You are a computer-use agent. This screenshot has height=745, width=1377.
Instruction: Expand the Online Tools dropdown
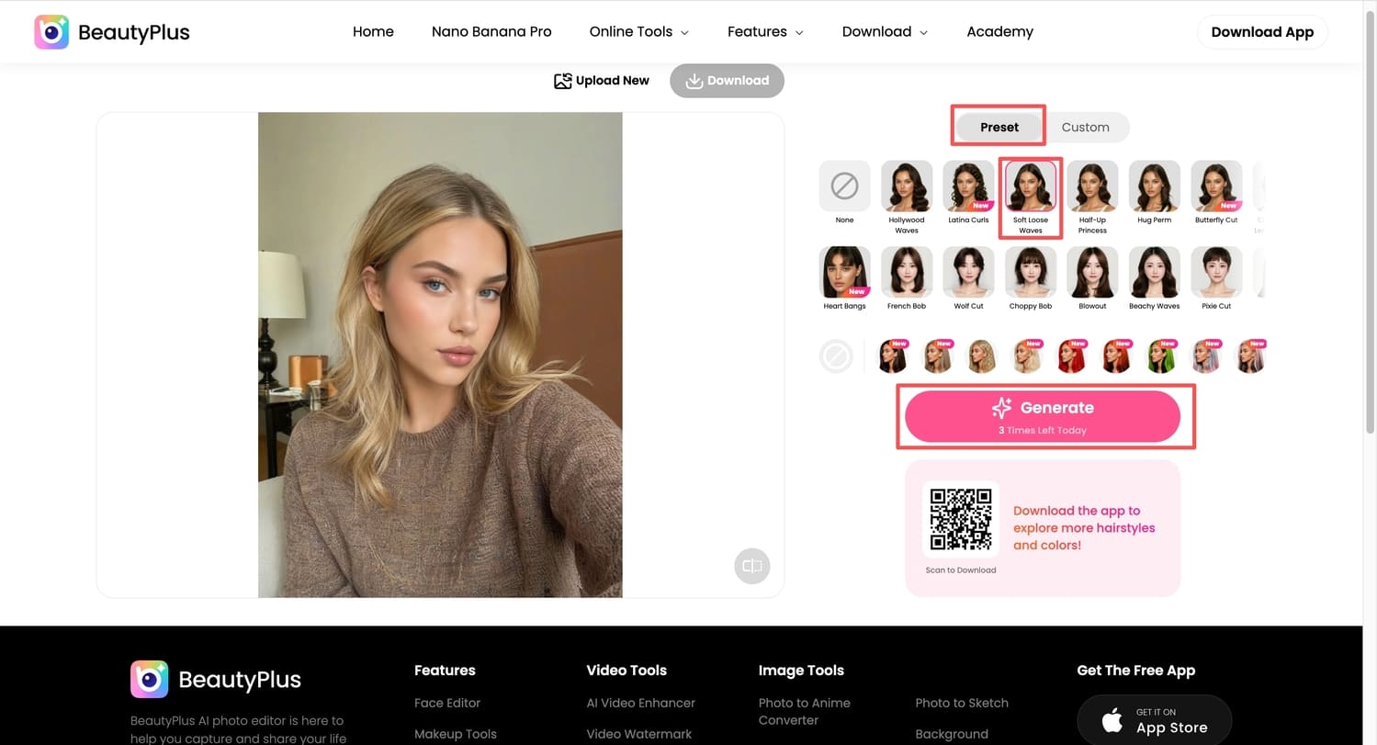(638, 31)
